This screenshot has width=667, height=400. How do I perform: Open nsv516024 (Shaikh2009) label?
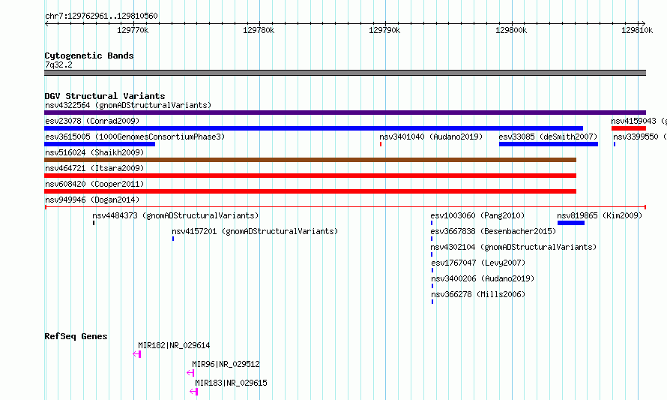pyautogui.click(x=94, y=152)
